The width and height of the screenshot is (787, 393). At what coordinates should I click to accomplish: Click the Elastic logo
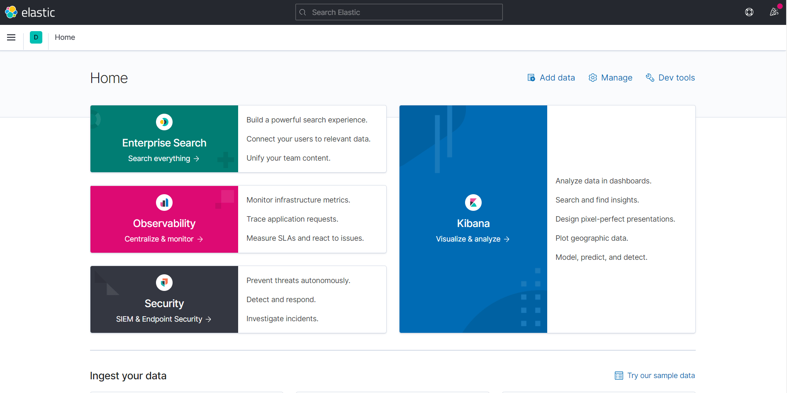[30, 12]
